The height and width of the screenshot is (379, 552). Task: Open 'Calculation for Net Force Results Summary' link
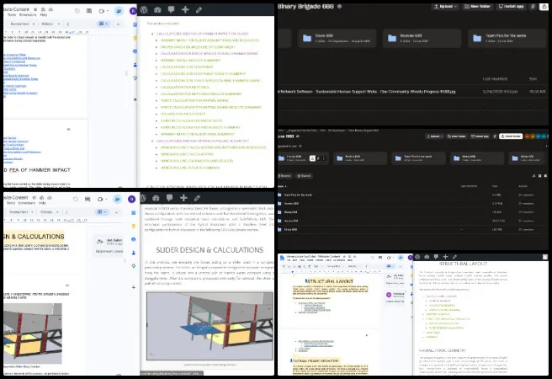pyautogui.click(x=201, y=93)
